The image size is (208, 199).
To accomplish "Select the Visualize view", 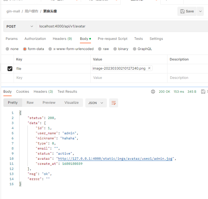I will point(71,103).
